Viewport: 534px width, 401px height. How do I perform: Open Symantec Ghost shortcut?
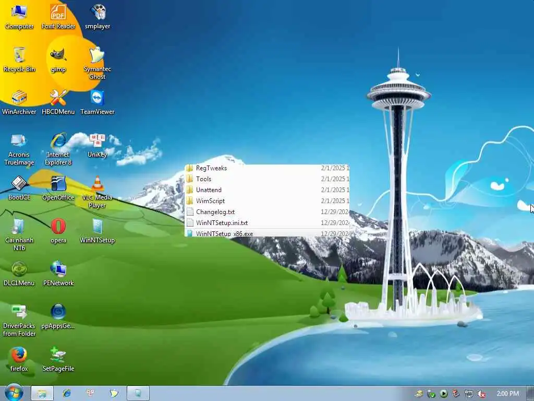click(98, 63)
